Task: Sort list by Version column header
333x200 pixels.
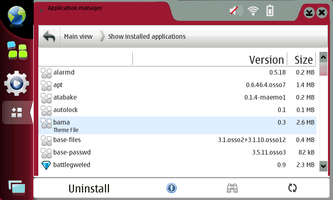Action: tap(266, 60)
